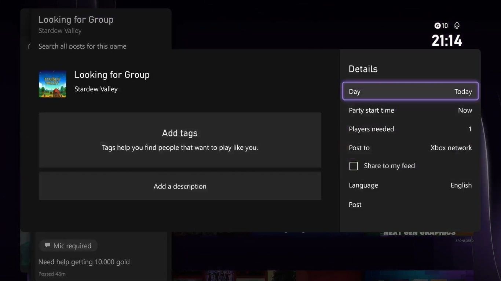Select Add a description
The image size is (501, 281).
[180, 186]
